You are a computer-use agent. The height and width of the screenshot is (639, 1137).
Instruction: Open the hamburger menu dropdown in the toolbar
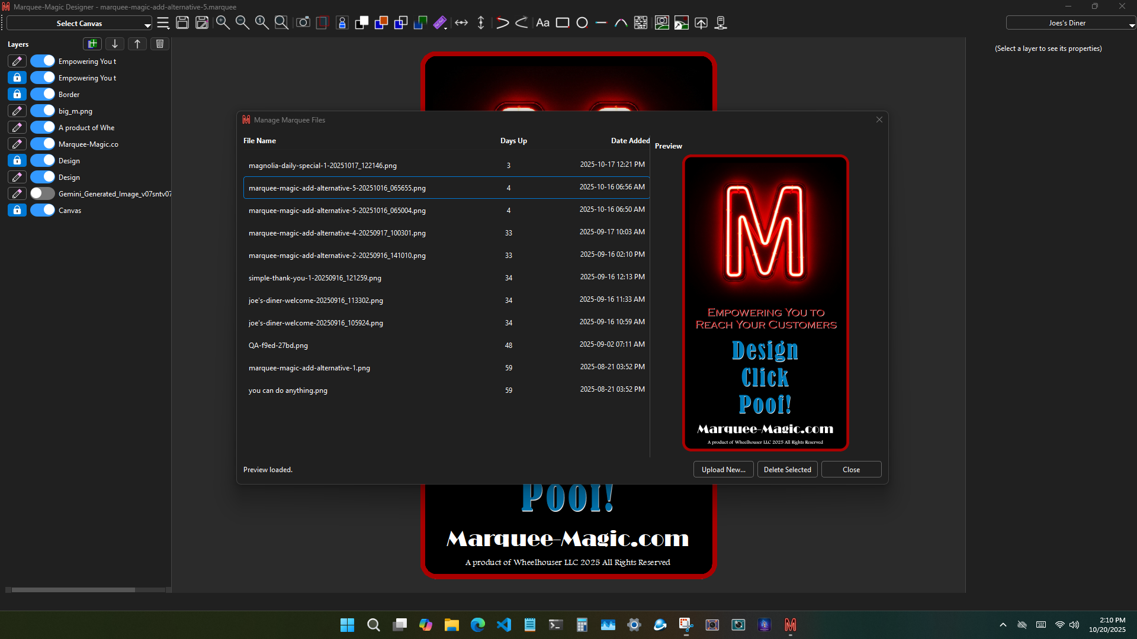tap(163, 23)
